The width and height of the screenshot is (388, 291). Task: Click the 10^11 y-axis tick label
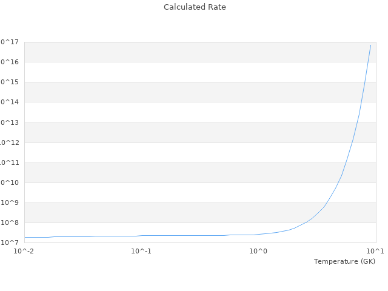click(x=10, y=162)
